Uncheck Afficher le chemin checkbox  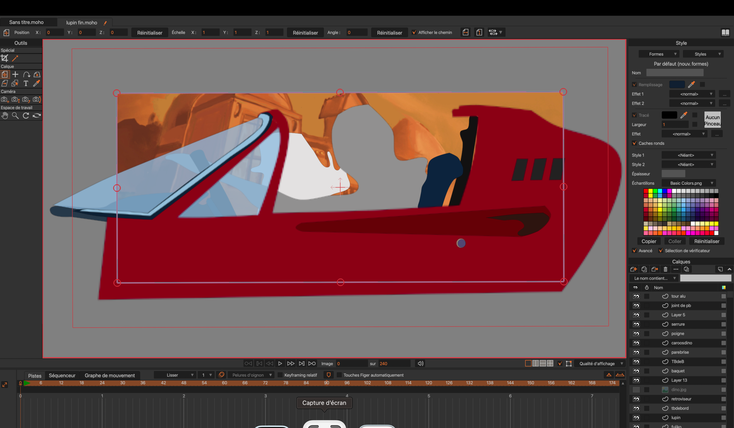(x=414, y=33)
